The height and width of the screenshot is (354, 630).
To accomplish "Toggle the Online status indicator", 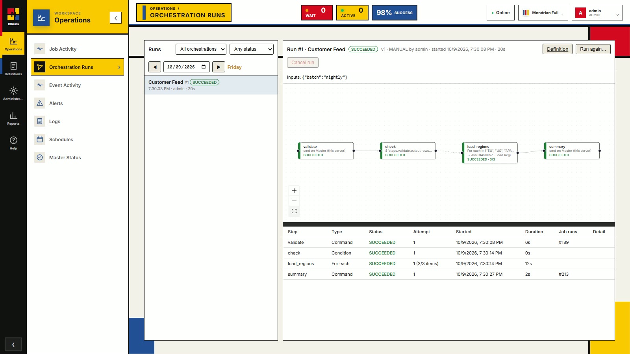I will tap(500, 13).
